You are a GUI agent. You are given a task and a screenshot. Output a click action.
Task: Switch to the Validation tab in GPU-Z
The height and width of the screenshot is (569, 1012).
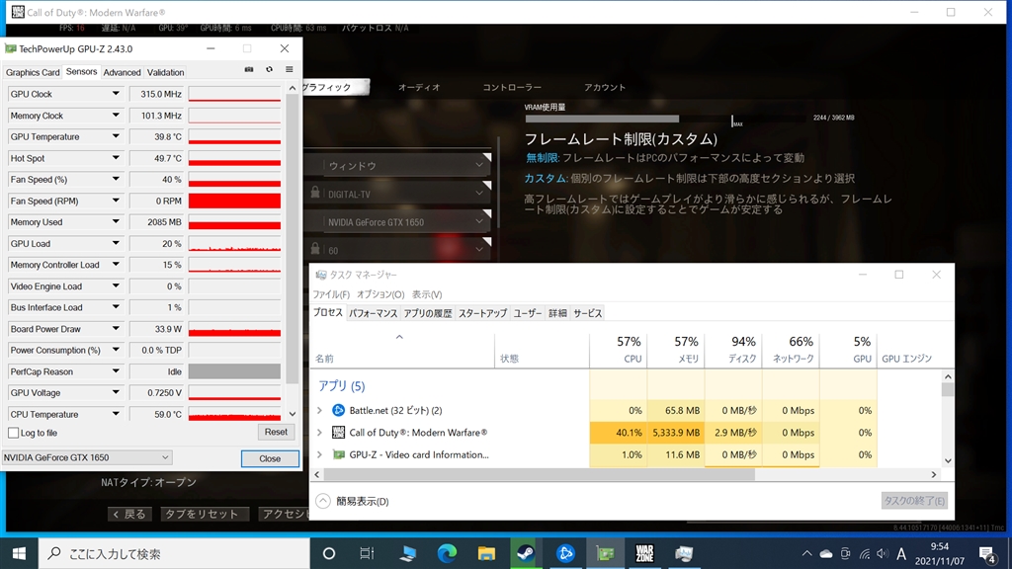(165, 72)
